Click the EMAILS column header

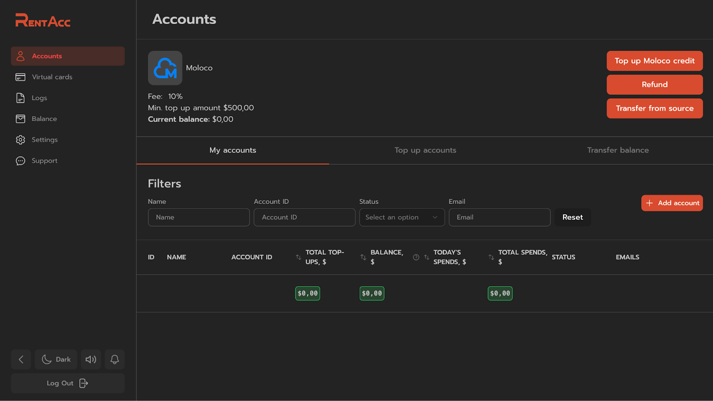(627, 257)
